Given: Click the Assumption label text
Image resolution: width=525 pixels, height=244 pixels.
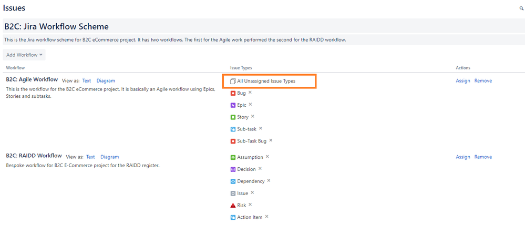Looking at the screenshot, I should point(250,157).
